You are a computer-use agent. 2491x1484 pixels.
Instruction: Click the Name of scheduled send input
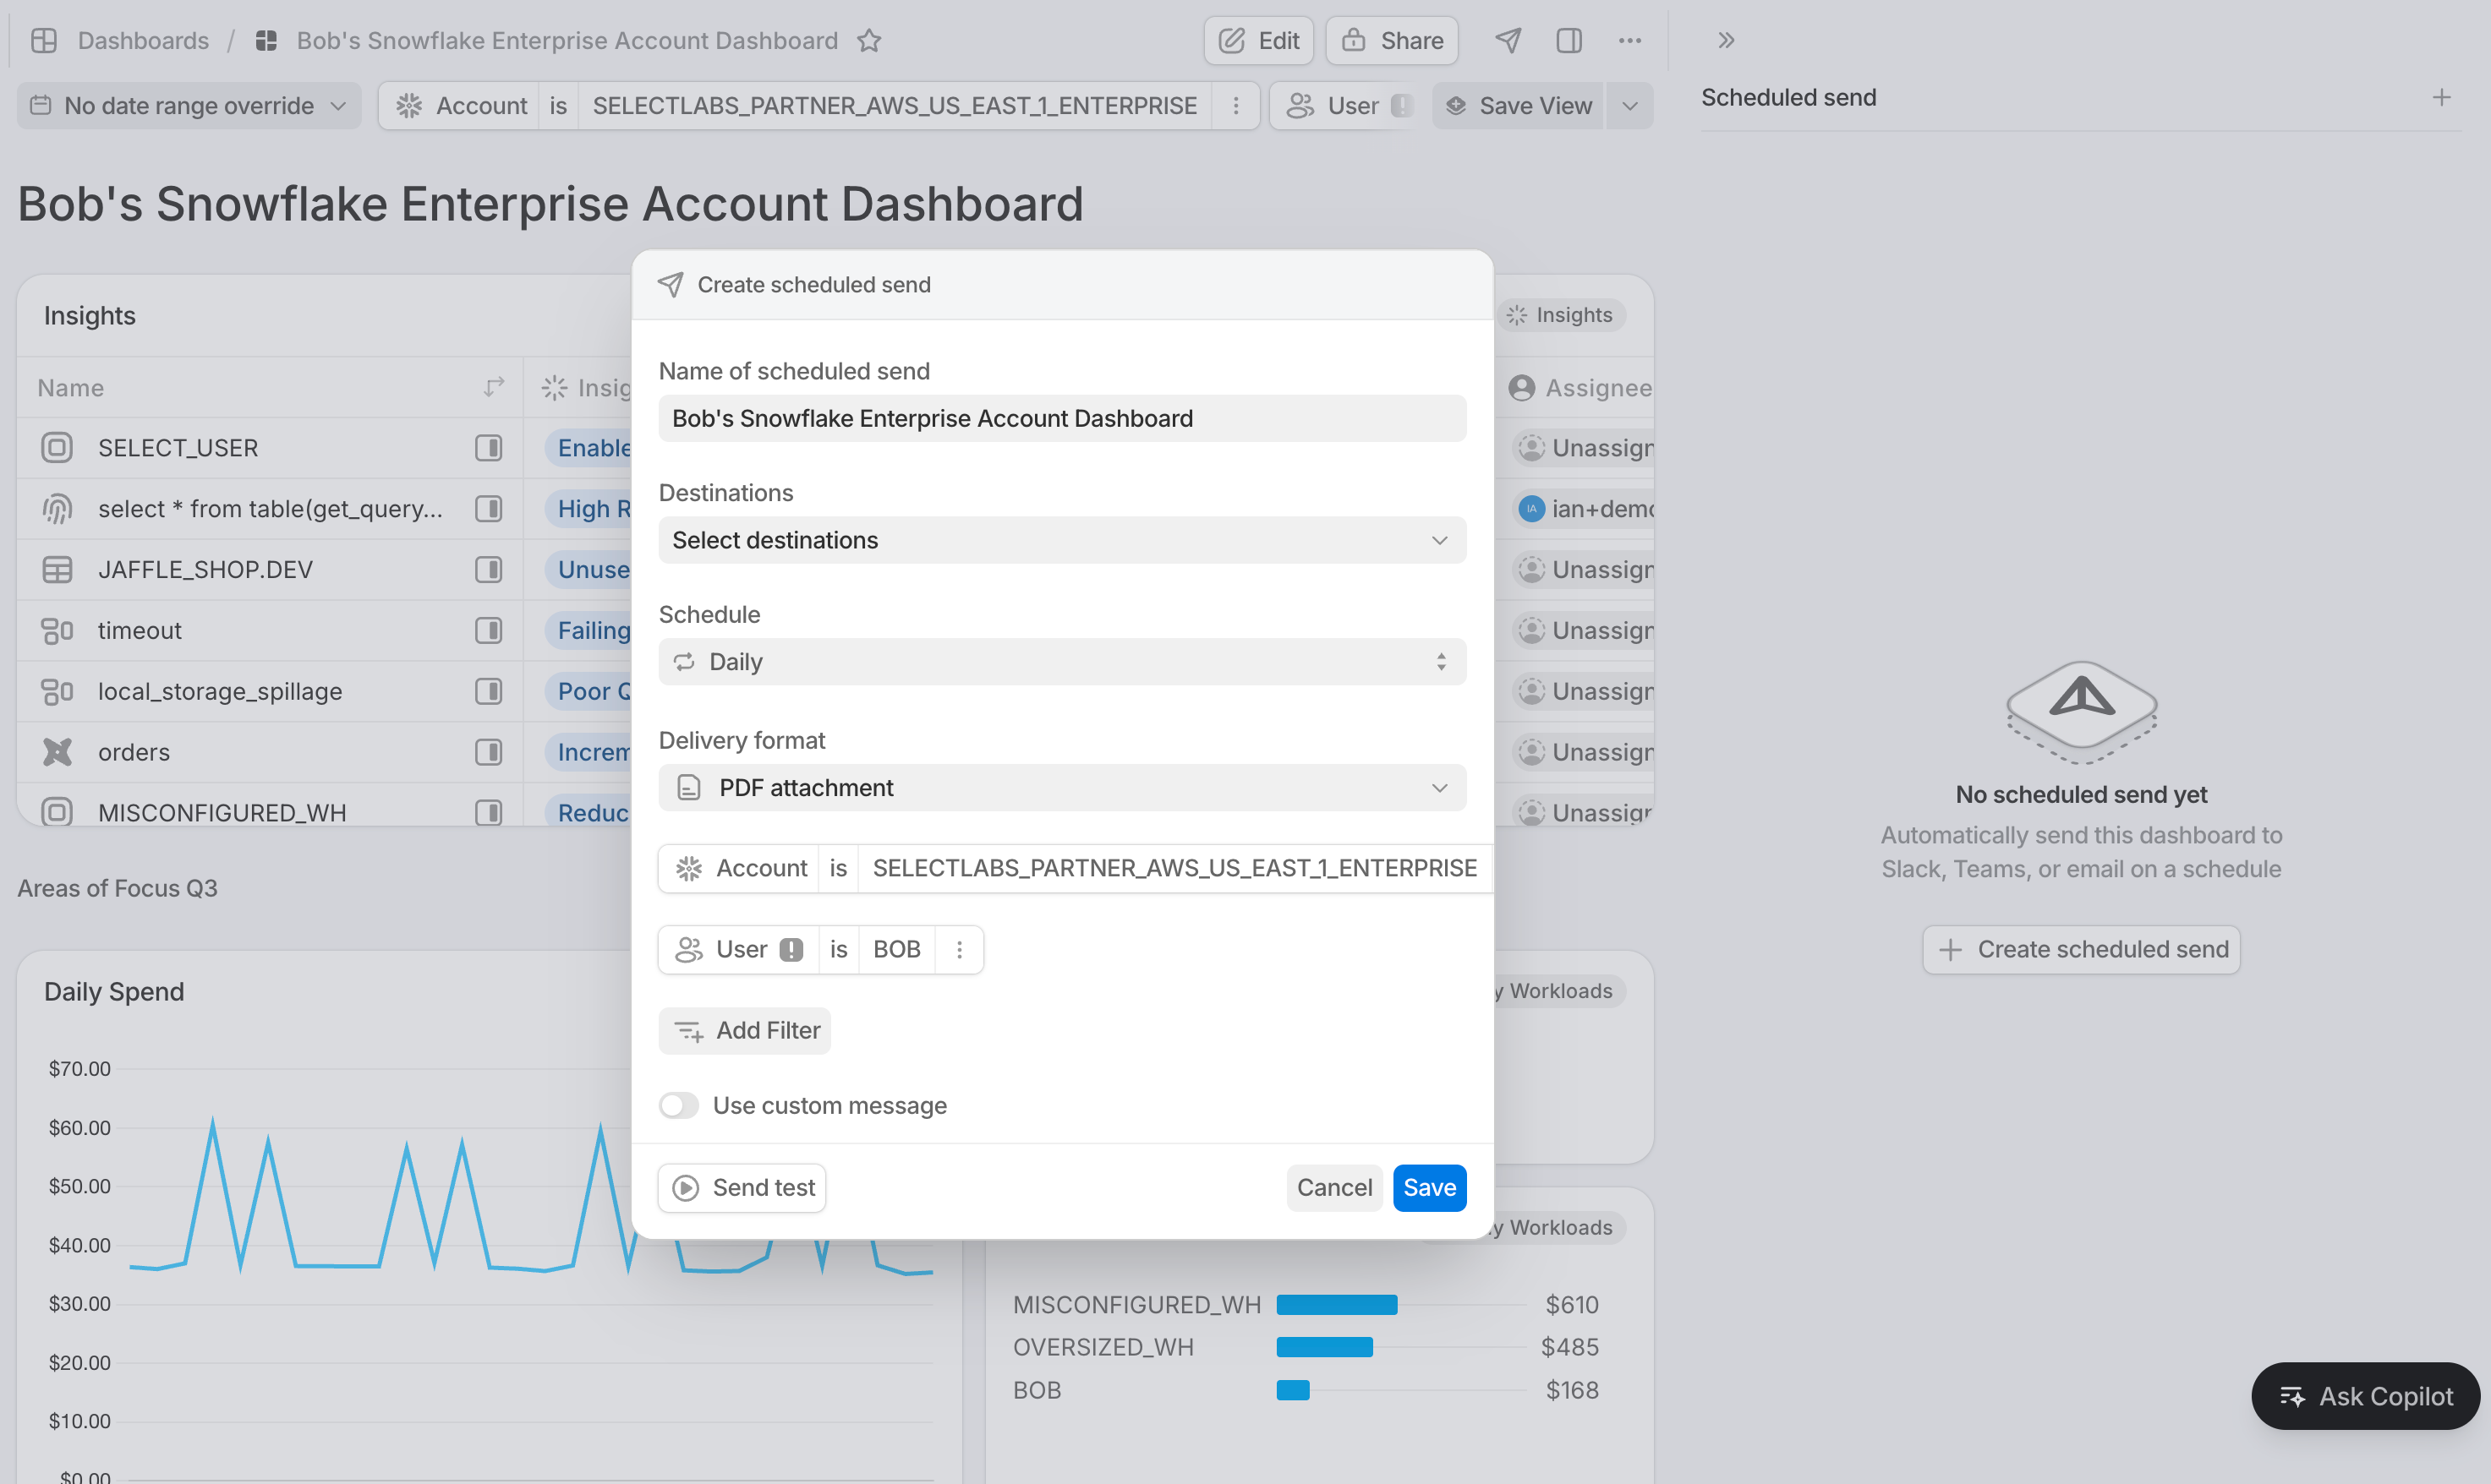click(1062, 418)
